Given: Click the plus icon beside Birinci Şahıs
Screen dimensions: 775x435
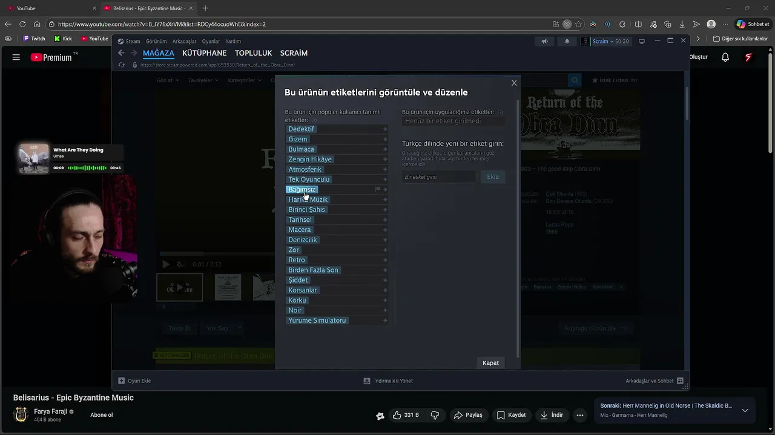Looking at the screenshot, I should coord(385,210).
